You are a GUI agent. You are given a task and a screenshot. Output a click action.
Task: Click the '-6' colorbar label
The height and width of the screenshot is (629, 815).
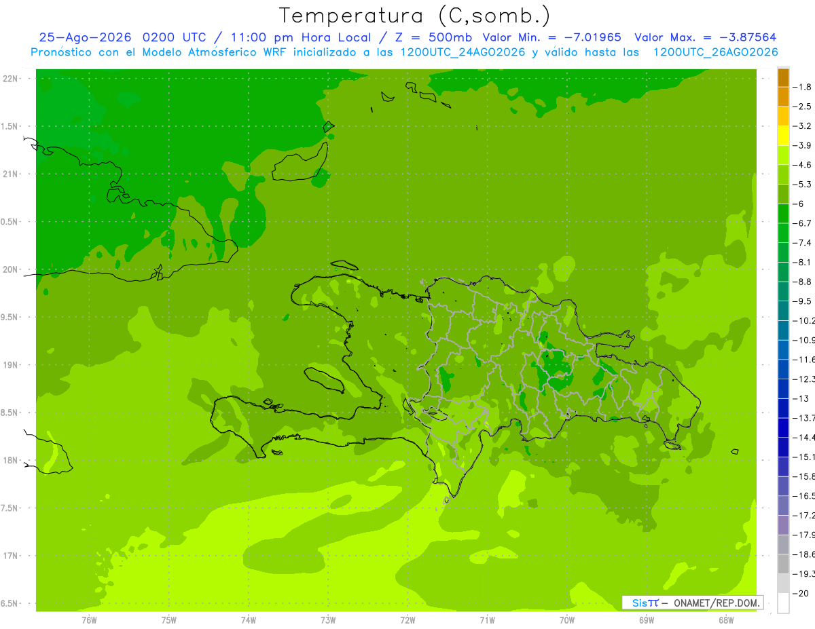[799, 204]
